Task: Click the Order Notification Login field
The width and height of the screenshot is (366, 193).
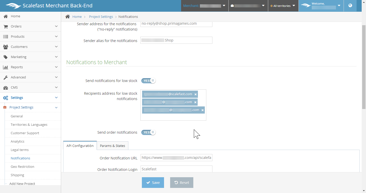Action: pos(176,169)
